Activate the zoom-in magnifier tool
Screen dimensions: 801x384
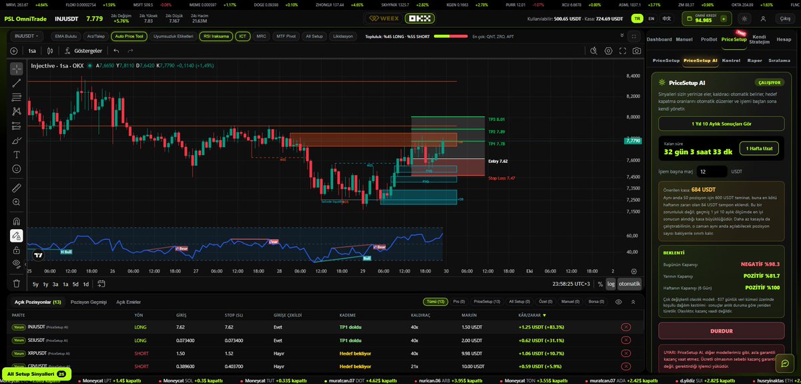17,202
